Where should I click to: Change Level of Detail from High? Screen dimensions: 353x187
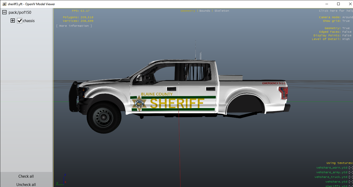[346, 39]
